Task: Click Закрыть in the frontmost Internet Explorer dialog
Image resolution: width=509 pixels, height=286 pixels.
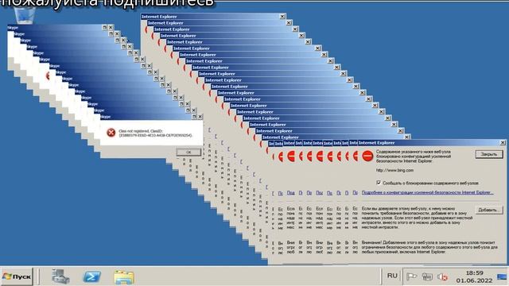Action: point(489,154)
